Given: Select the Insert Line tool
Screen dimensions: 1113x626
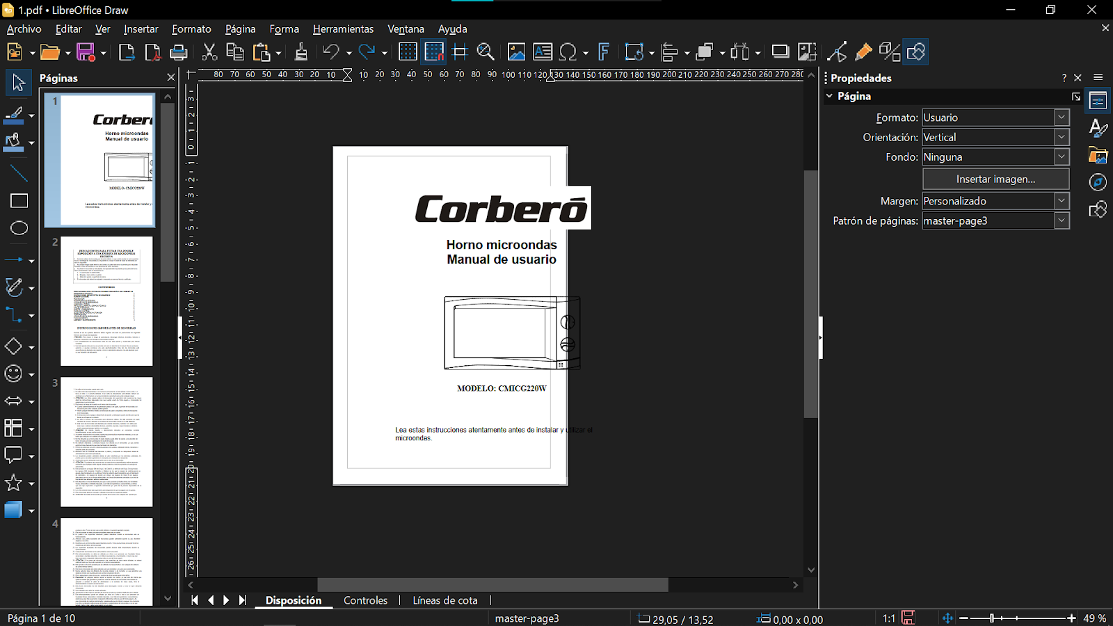Looking at the screenshot, I should point(19,174).
